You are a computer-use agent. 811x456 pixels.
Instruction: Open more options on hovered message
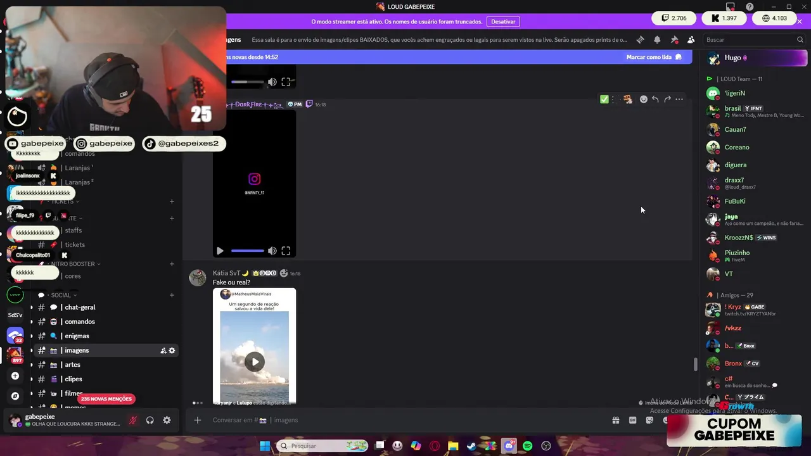click(x=679, y=99)
